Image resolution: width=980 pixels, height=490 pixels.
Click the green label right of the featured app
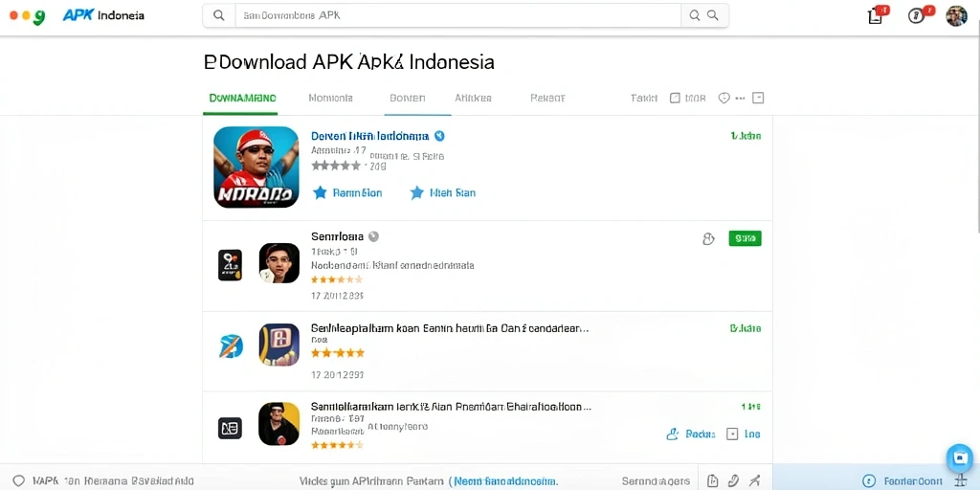pos(746,136)
